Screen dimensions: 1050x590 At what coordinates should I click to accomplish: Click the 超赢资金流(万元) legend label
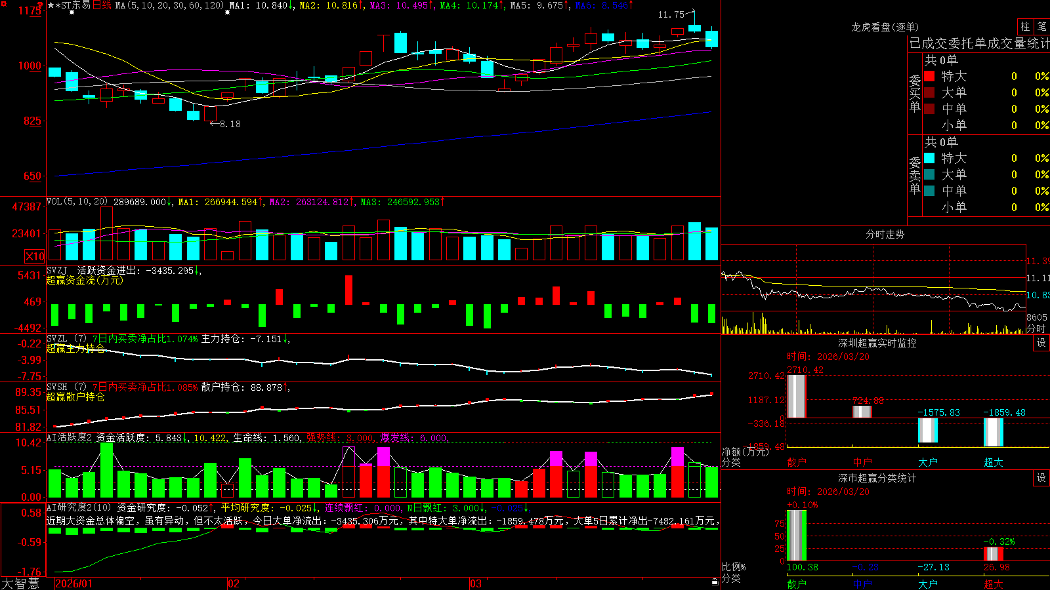click(84, 280)
